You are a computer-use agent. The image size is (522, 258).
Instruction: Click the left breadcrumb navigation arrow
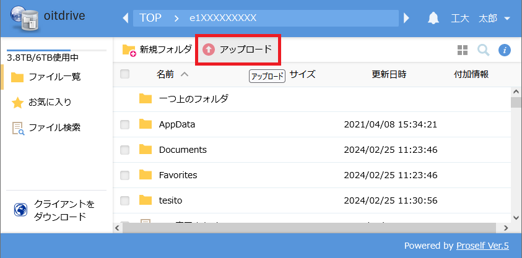pyautogui.click(x=126, y=18)
